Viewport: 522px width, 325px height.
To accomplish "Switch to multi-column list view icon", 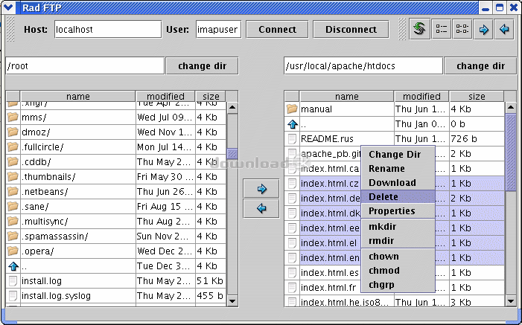I will coord(462,30).
